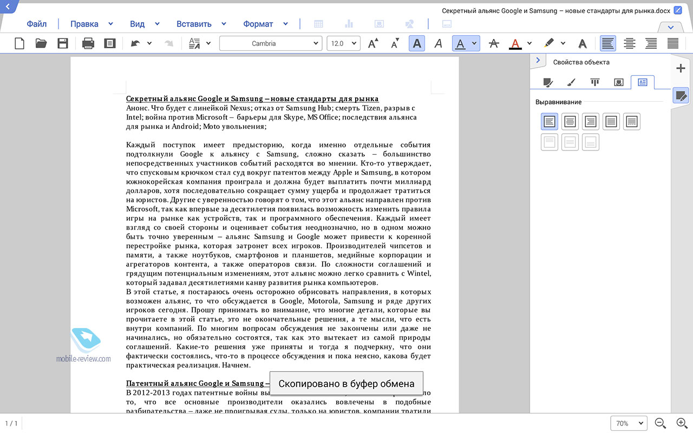Open the Формат menu
This screenshot has height=433, width=693.
pos(265,24)
